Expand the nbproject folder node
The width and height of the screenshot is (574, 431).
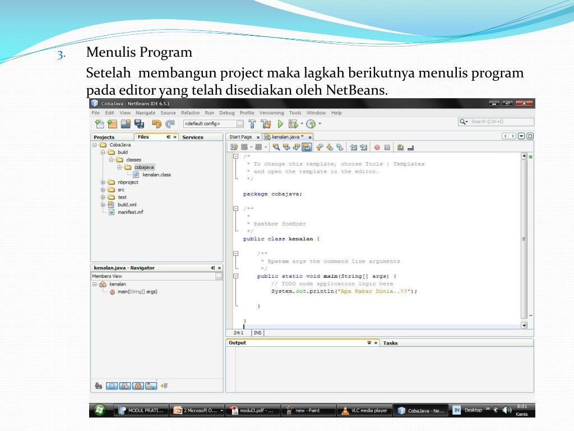pos(103,182)
